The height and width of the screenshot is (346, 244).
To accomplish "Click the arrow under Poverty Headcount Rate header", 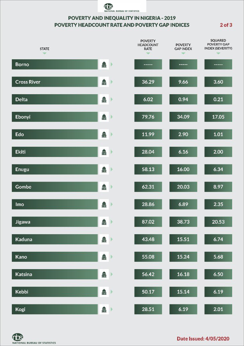I will [148, 54].
